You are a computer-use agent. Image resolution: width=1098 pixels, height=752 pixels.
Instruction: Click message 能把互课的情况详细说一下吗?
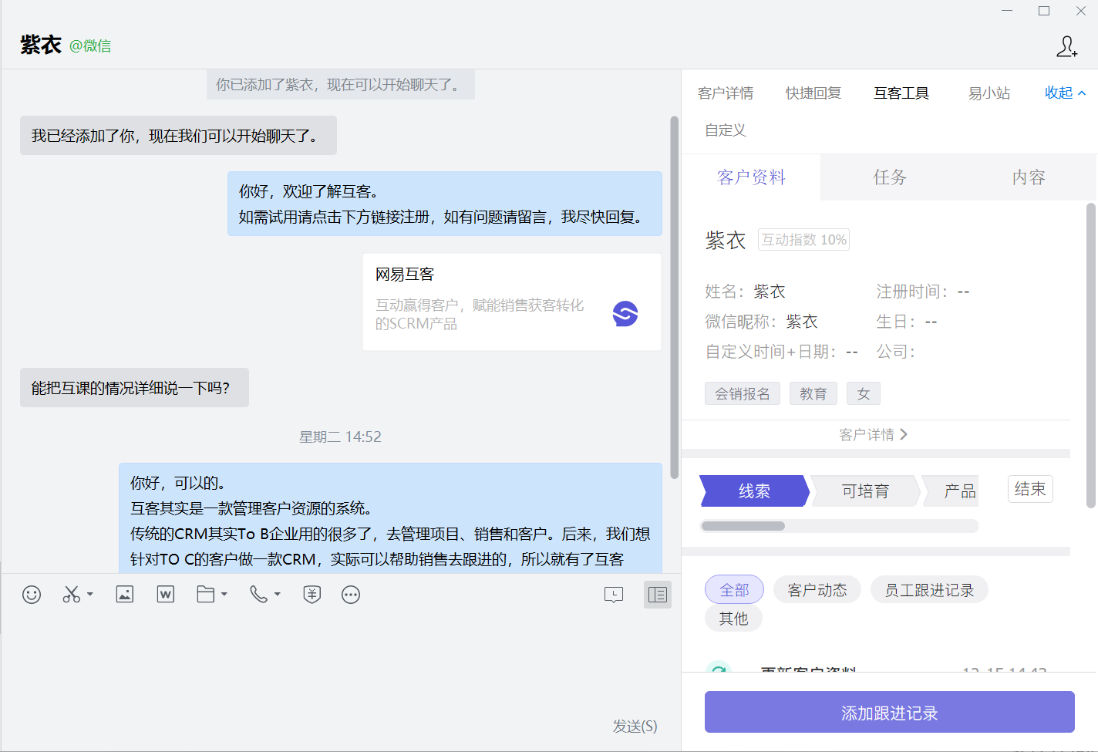point(134,388)
